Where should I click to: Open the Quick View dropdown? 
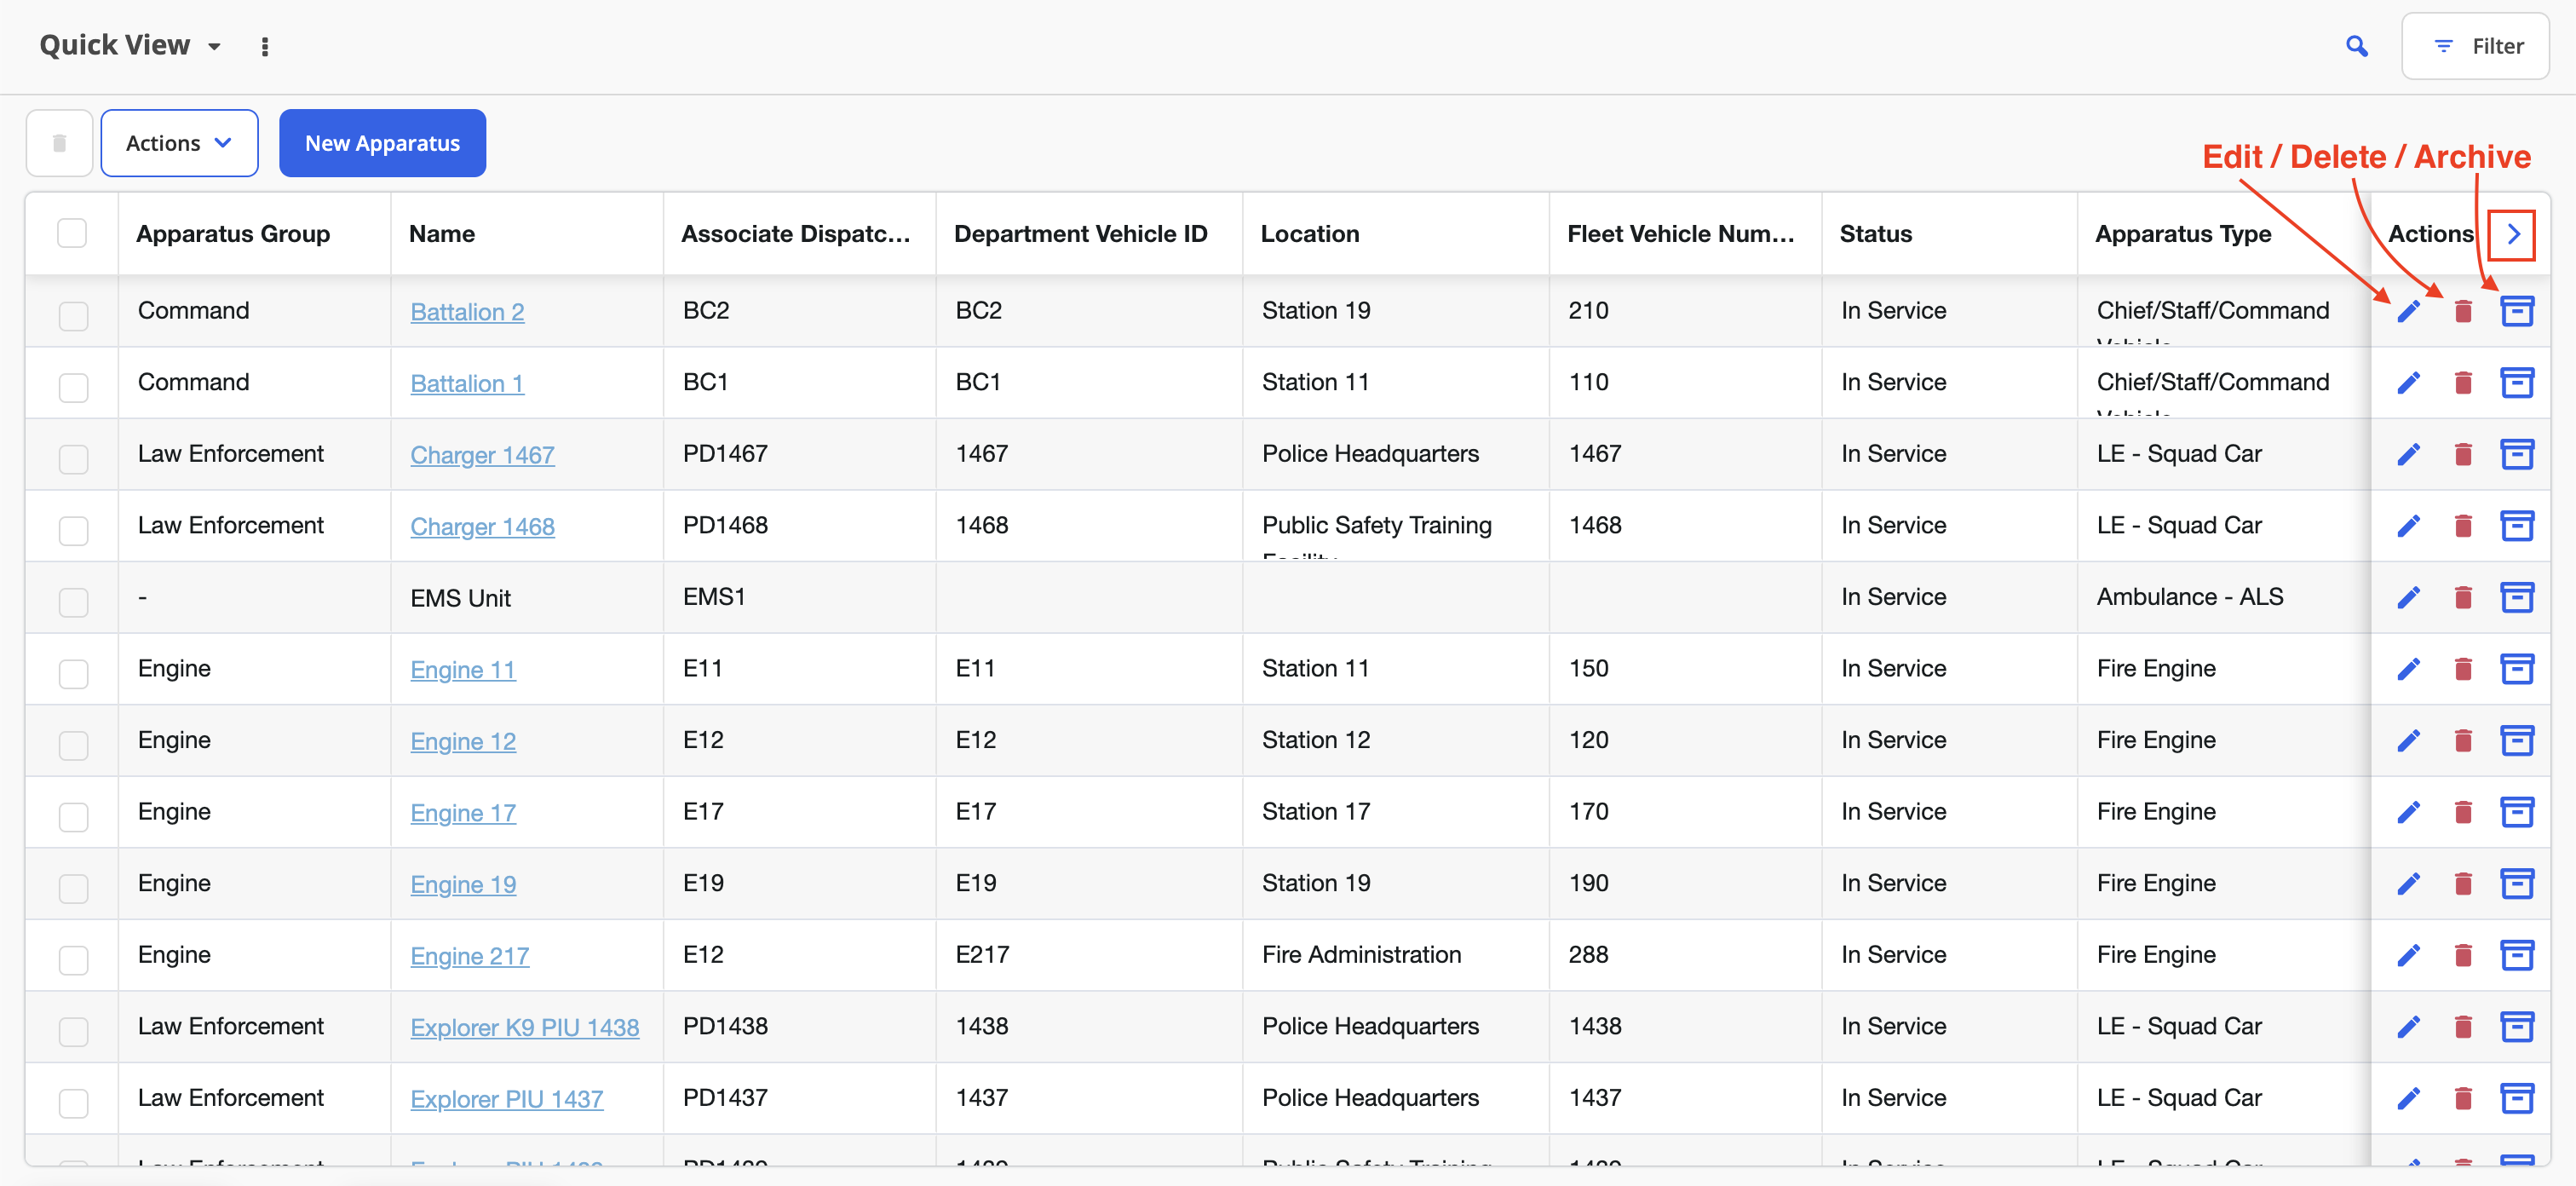pos(130,45)
